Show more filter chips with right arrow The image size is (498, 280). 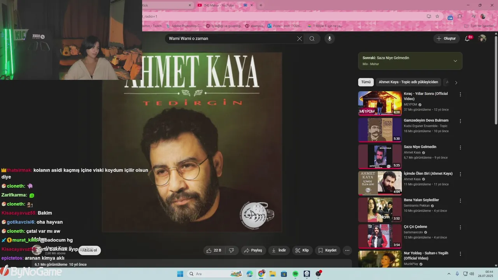[x=456, y=82]
